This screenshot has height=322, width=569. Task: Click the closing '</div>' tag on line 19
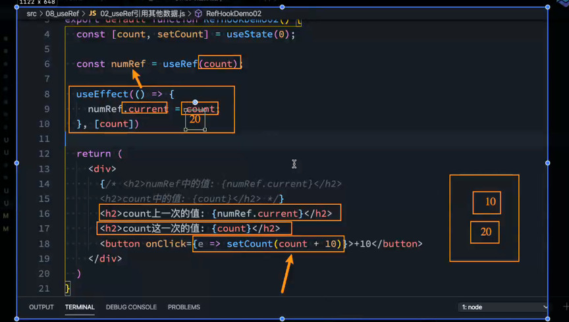[x=105, y=259]
